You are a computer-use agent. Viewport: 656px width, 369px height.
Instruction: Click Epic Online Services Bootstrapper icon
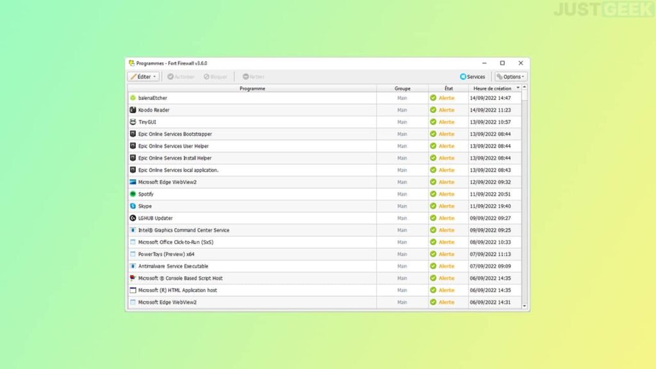pos(133,134)
